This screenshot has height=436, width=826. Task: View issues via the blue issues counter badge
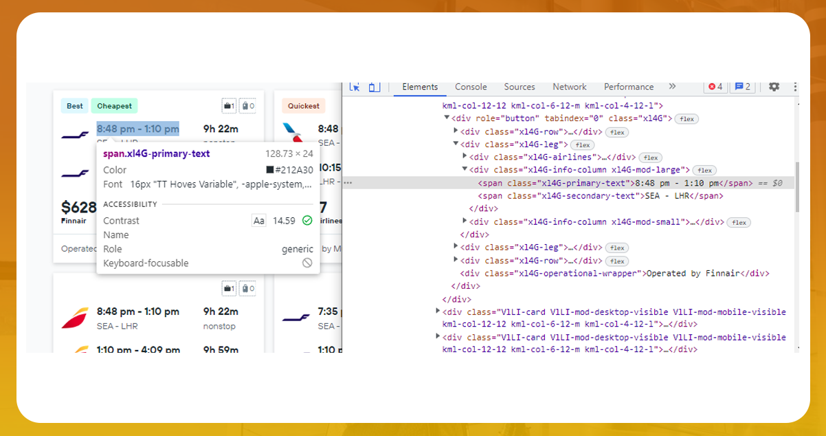(x=741, y=87)
